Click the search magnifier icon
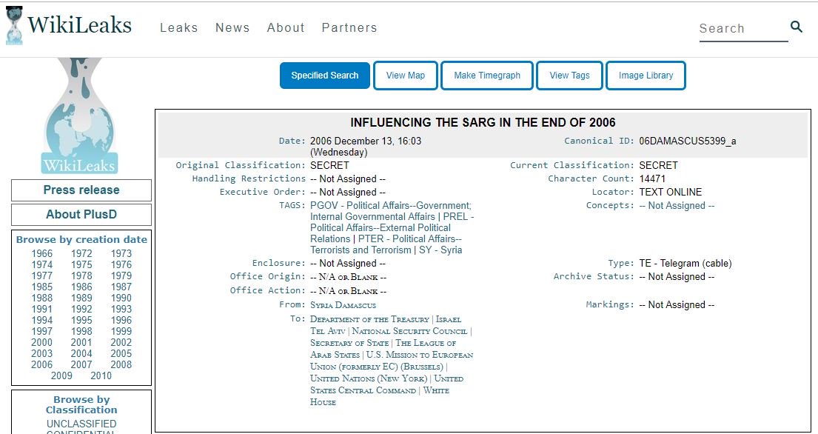The image size is (818, 434). (796, 27)
